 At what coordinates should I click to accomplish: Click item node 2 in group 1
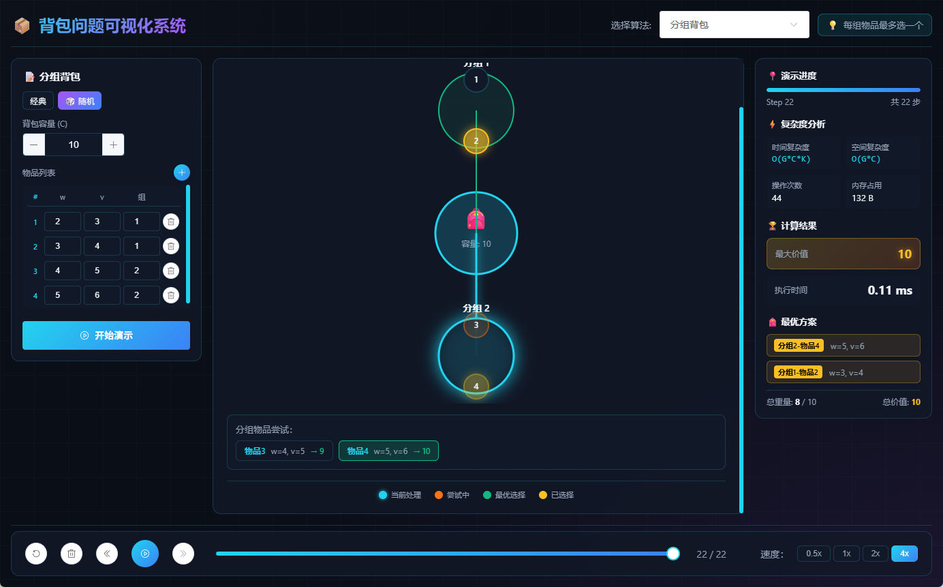[x=476, y=141]
